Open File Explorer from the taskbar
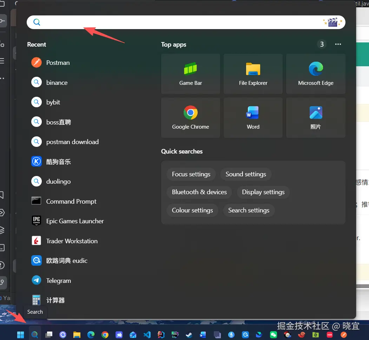The width and height of the screenshot is (369, 340). point(77,335)
